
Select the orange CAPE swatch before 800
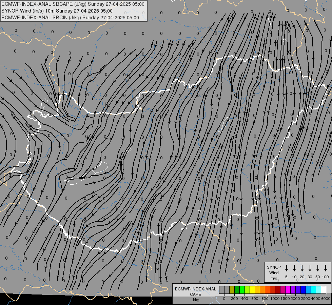[x=262, y=290]
